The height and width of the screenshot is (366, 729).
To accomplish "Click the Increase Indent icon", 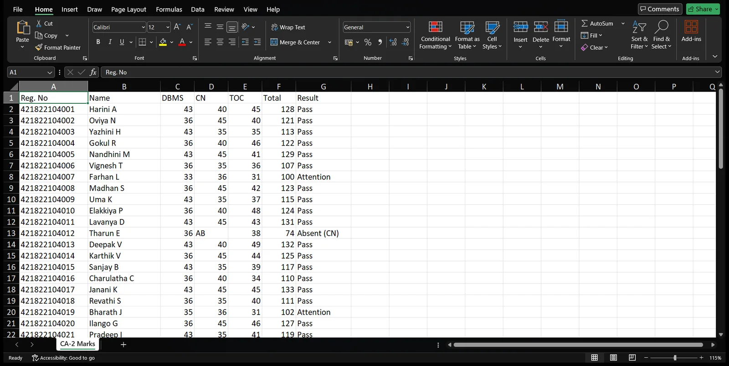I will (x=257, y=42).
